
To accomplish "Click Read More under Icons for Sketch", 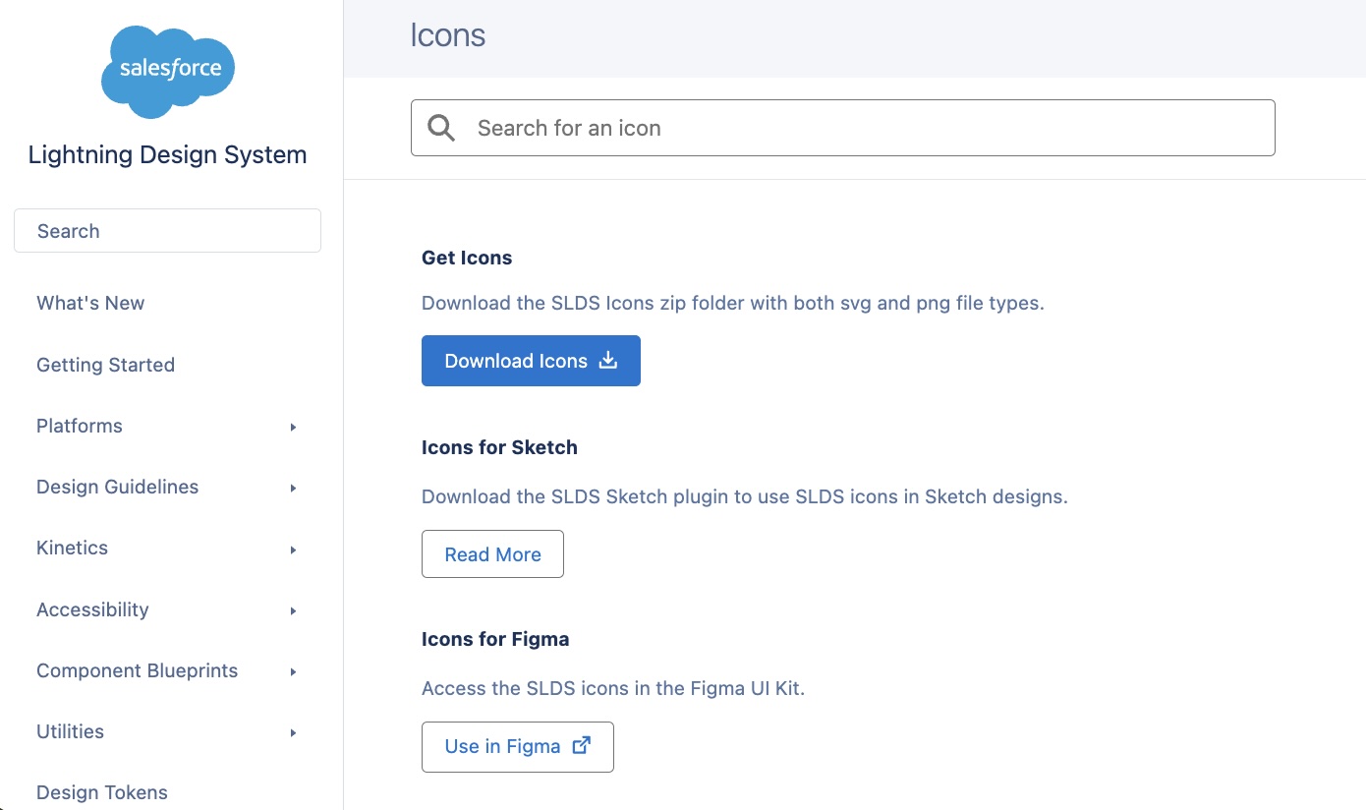I will pyautogui.click(x=492, y=553).
